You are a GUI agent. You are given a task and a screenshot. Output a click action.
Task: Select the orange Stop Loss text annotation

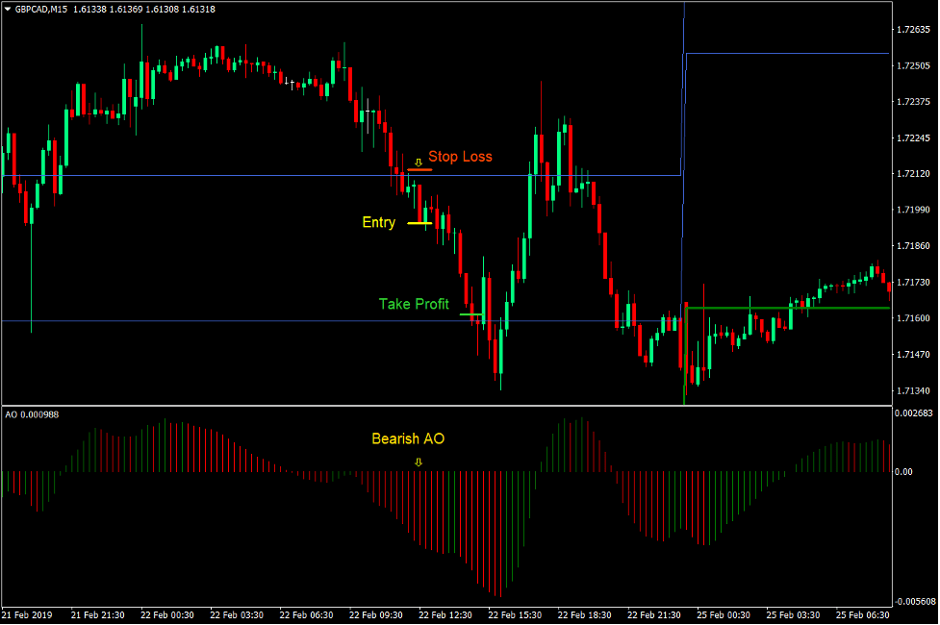[461, 157]
